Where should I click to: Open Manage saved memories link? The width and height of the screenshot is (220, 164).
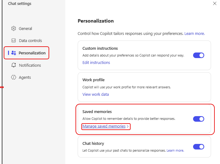pyautogui.click(x=104, y=126)
